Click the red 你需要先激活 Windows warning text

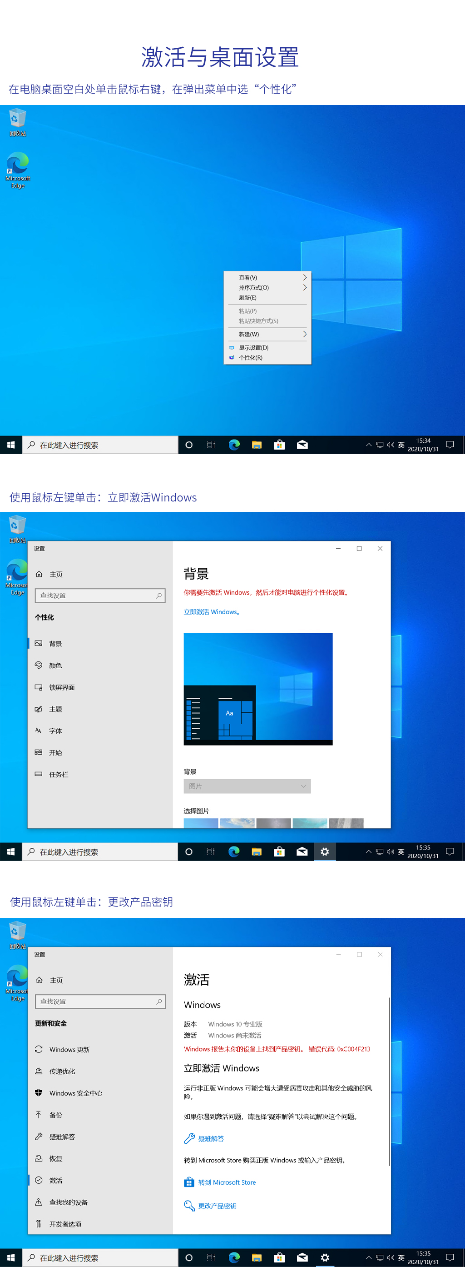(x=267, y=592)
